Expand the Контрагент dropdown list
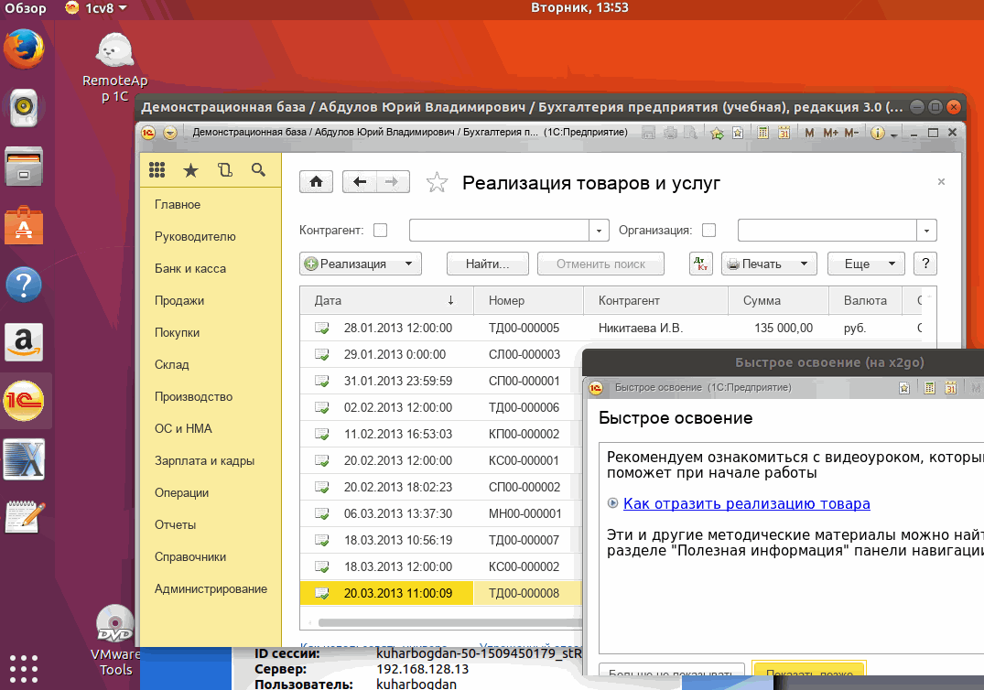 (x=600, y=230)
